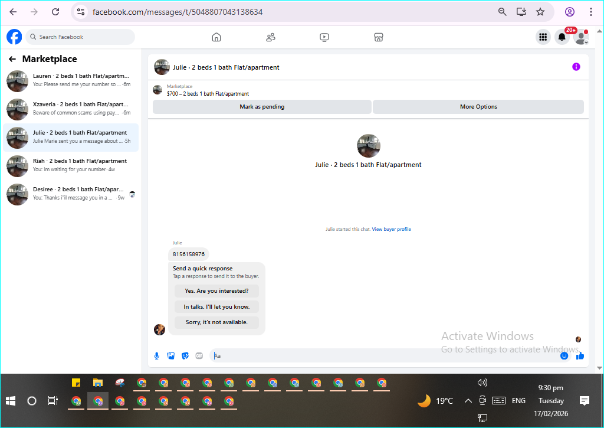Image resolution: width=604 pixels, height=428 pixels.
Task: Choose a GIF icon
Action: [199, 355]
